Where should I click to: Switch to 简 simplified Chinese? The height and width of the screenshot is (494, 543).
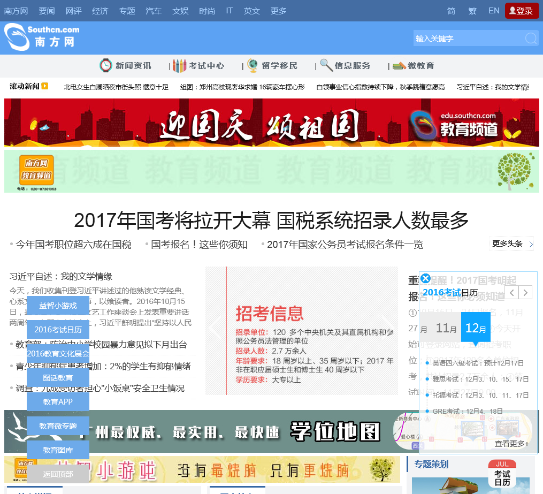(451, 11)
